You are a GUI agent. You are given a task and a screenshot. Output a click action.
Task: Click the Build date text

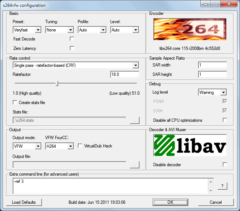coord(97,202)
